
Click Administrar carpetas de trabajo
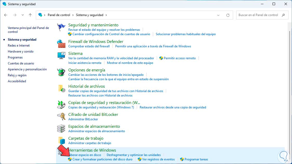pos(90,143)
